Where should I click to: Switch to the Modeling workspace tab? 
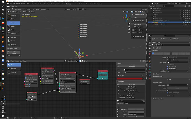point(40,4)
